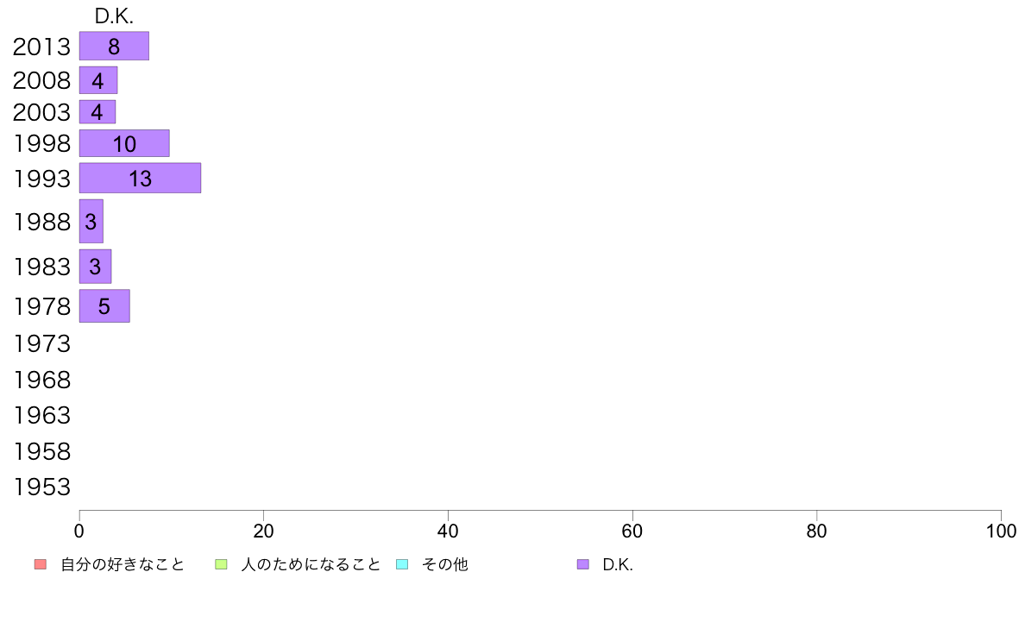Click the その他 legend text

445,564
